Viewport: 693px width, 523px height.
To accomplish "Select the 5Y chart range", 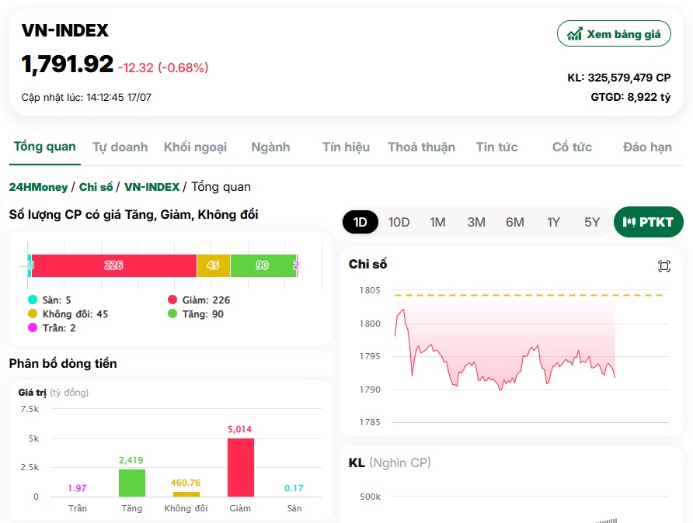I will tap(592, 222).
